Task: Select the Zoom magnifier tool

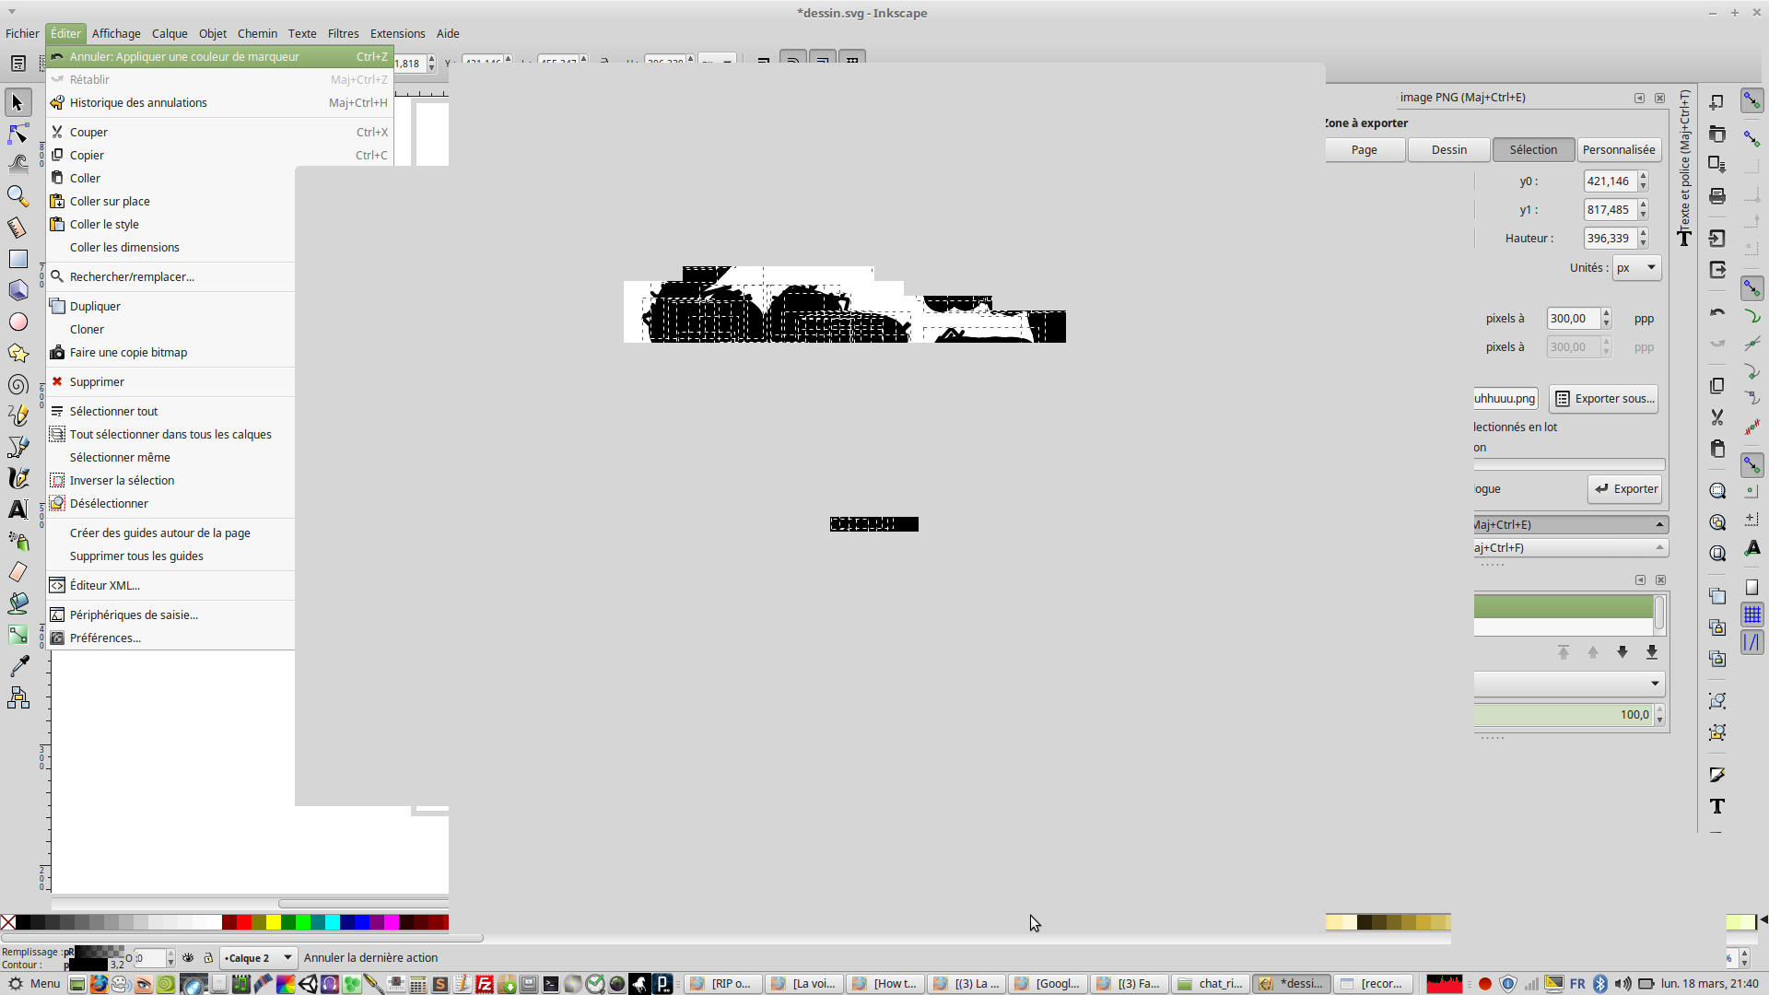Action: (18, 196)
